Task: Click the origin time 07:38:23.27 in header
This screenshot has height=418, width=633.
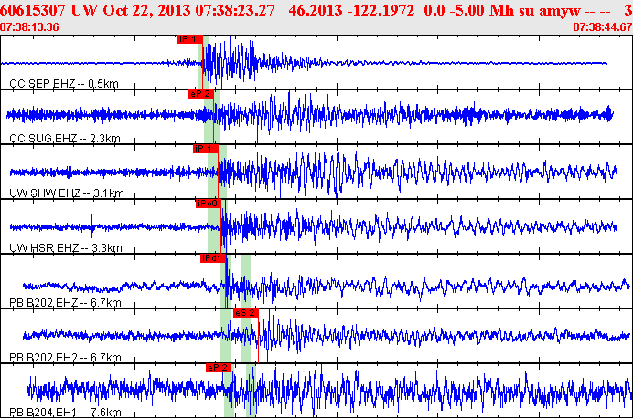Action: [x=235, y=10]
